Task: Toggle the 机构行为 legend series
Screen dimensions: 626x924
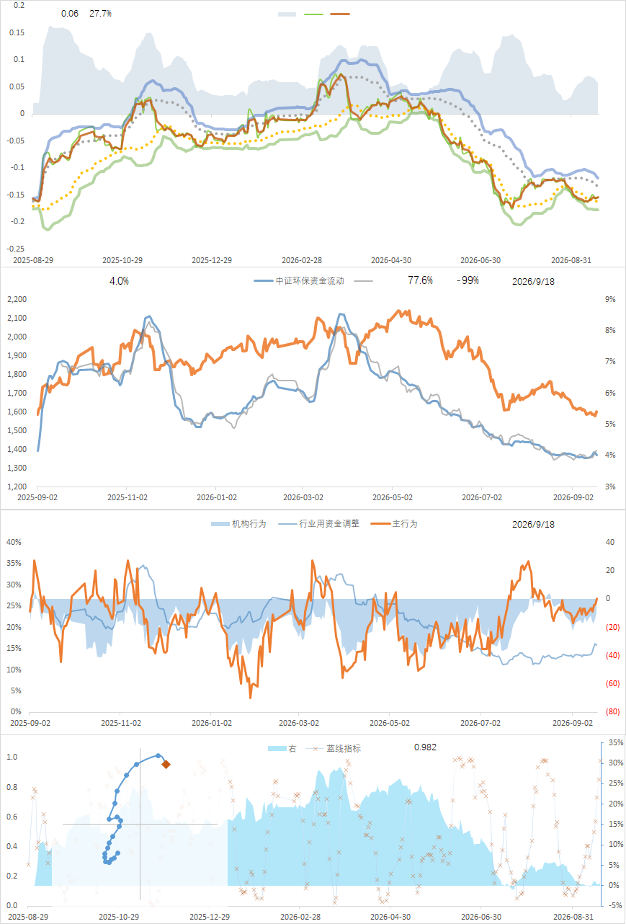Action: click(x=238, y=524)
